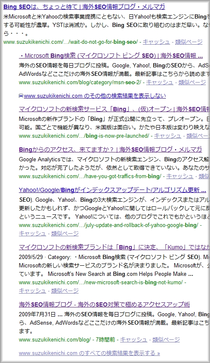Viewport: 210px width, 363px height.
Task: Collapse suzukikenichi.com results via minus icon
Action: coord(21,96)
